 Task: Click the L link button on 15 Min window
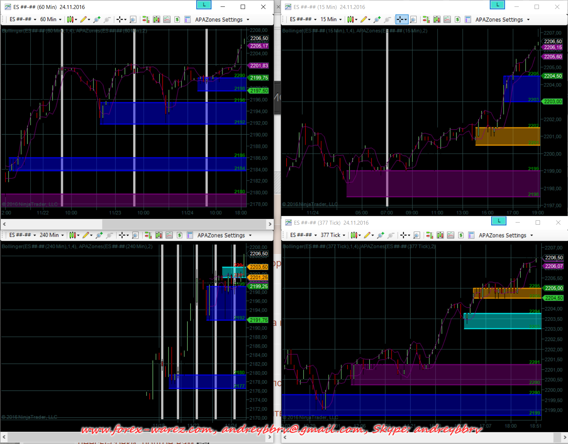coord(497,5)
